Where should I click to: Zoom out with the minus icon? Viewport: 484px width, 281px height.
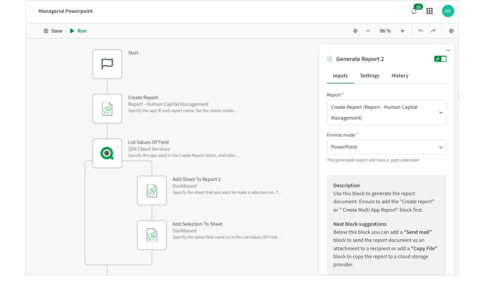pyautogui.click(x=368, y=31)
